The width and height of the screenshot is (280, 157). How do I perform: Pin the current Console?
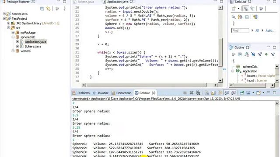click(242, 93)
